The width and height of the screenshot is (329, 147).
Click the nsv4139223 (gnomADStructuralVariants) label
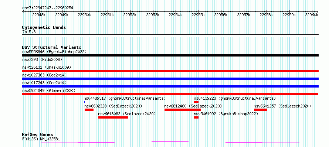(x=235, y=98)
